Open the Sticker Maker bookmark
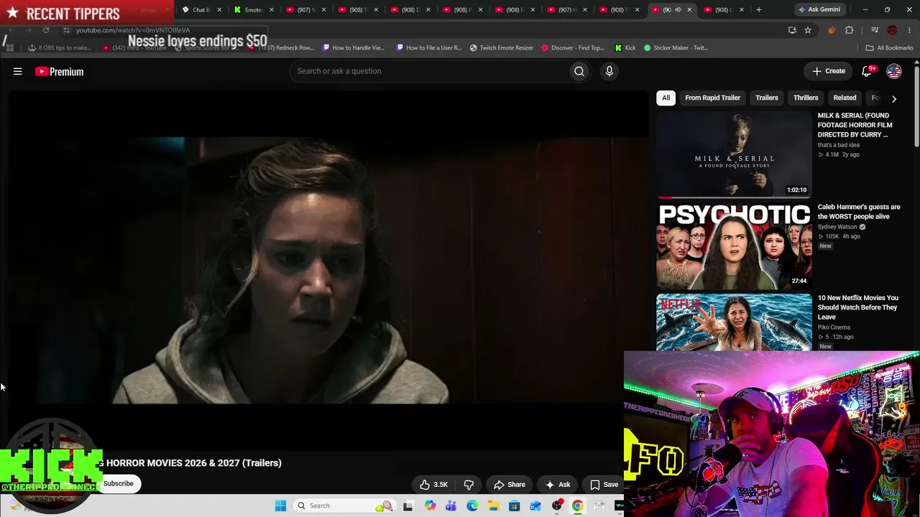 pyautogui.click(x=676, y=47)
